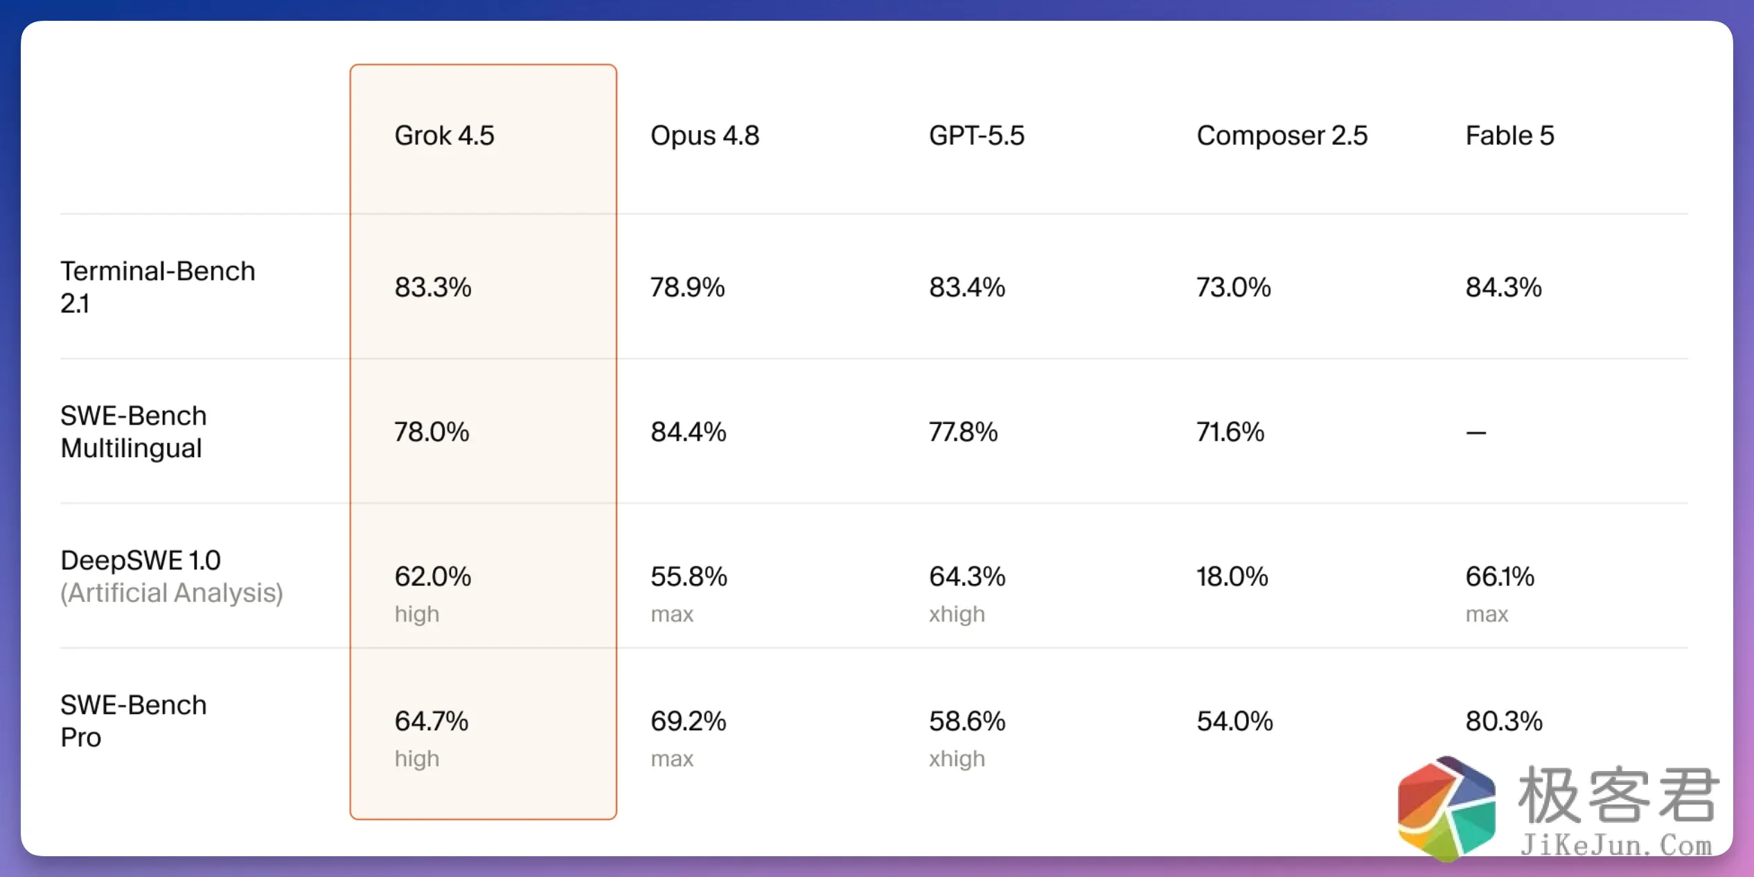Select GPT-5.5's 64.3% DeepSWE score
Screen dimensions: 1754x877
click(x=967, y=576)
